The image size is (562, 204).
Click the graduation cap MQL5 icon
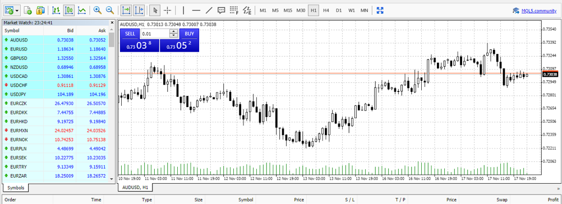pos(516,11)
